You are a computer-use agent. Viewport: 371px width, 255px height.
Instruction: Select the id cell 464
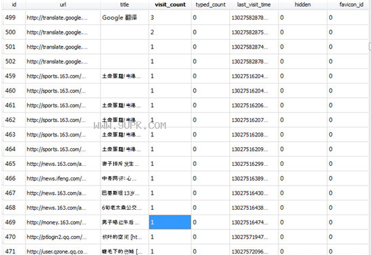(14, 149)
